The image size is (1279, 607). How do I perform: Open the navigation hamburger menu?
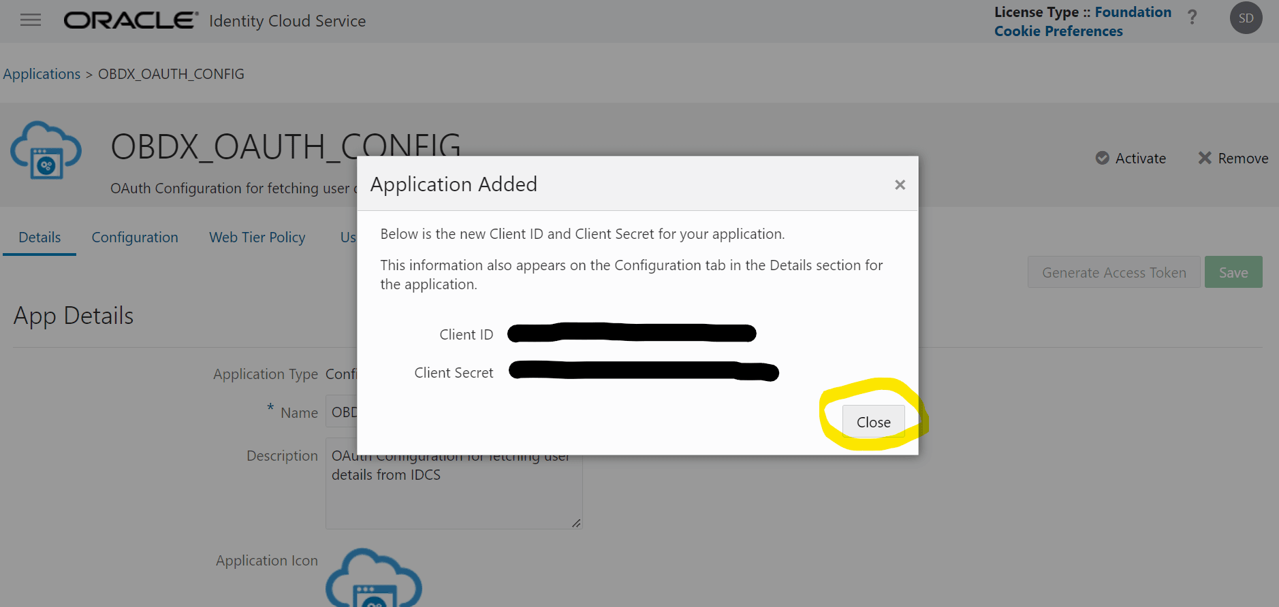(30, 20)
